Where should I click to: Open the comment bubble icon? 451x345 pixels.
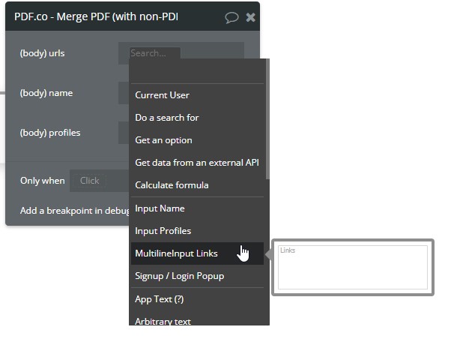(231, 17)
